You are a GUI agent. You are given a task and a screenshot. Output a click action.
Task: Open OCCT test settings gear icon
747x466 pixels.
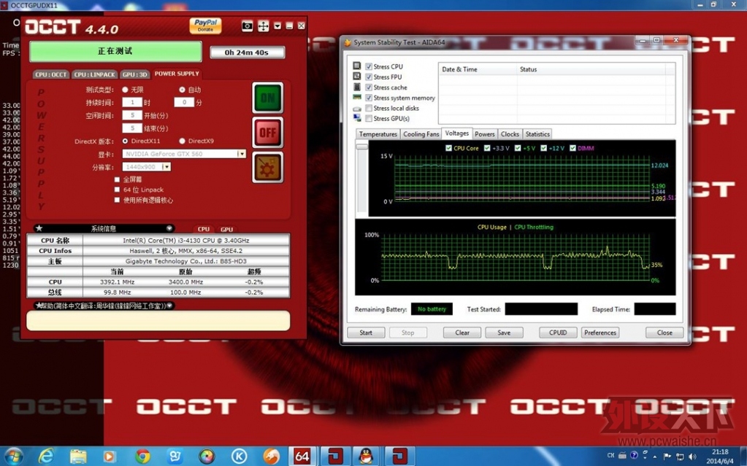tap(268, 168)
